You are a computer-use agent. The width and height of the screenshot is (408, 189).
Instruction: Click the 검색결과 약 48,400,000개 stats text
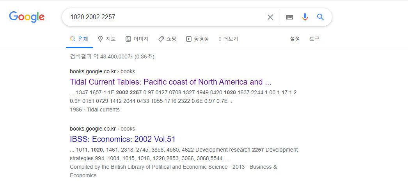click(x=112, y=57)
